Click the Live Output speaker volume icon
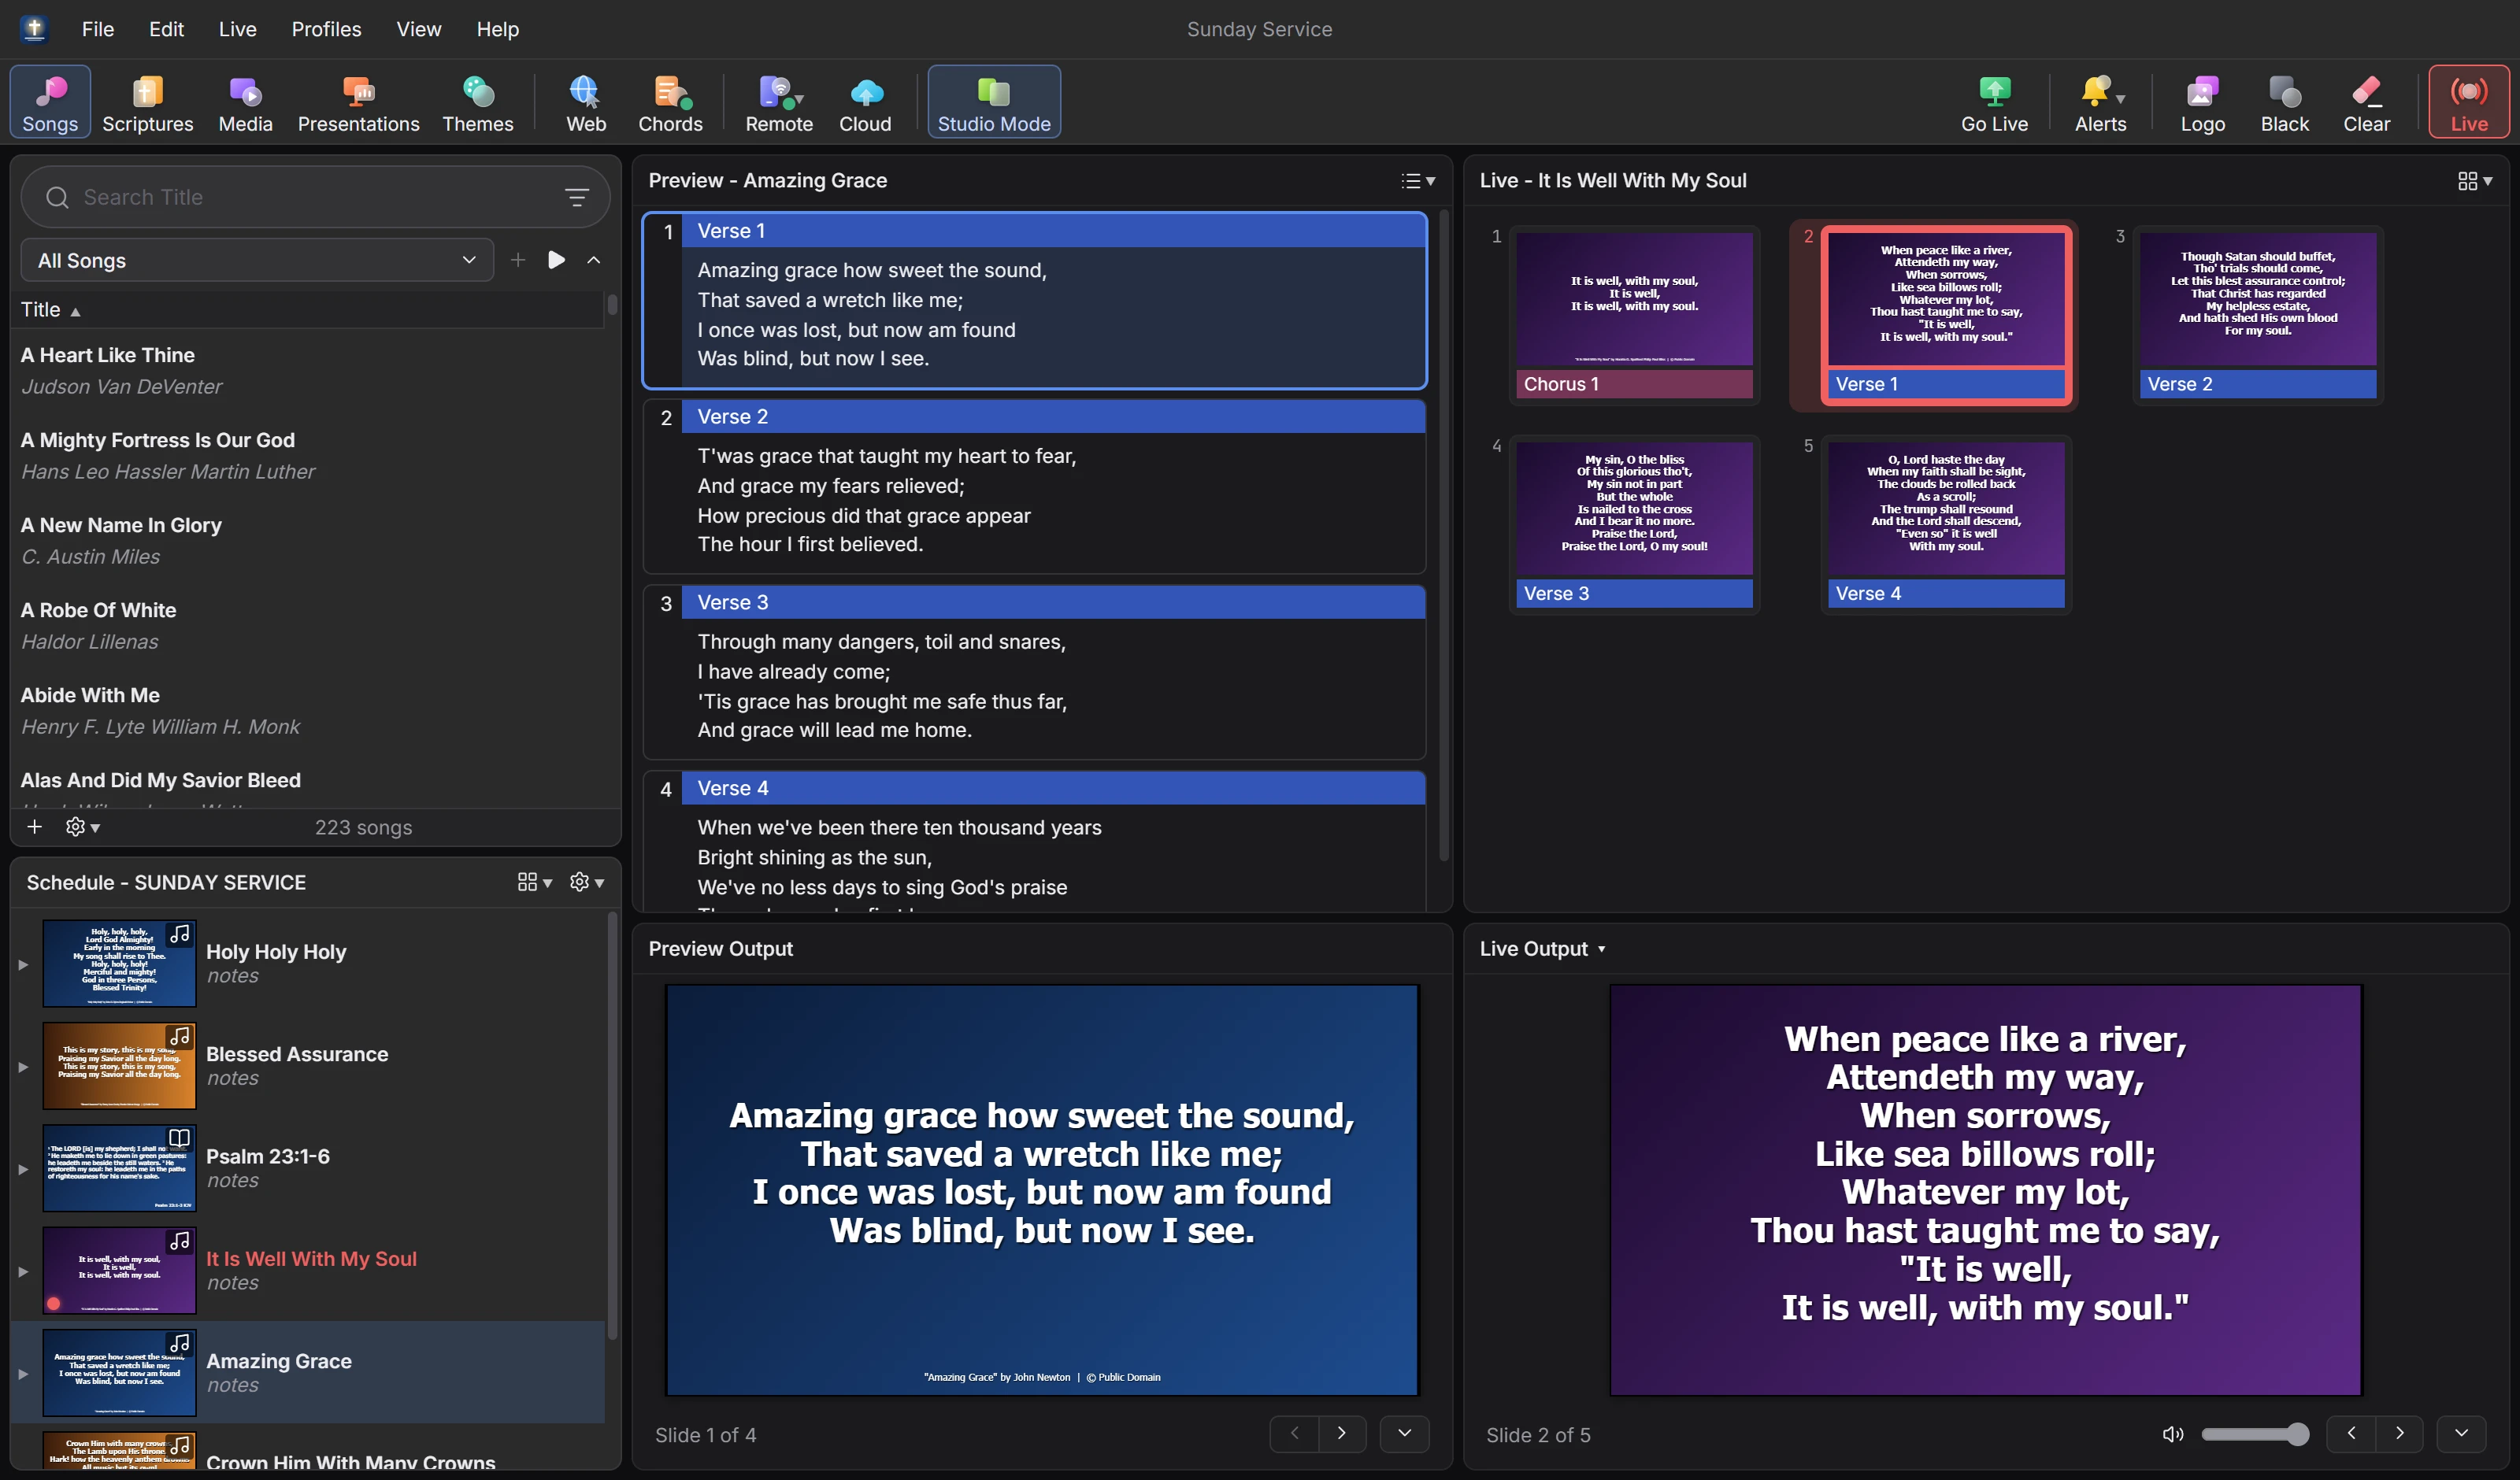Image resolution: width=2520 pixels, height=1480 pixels. tap(2173, 1434)
